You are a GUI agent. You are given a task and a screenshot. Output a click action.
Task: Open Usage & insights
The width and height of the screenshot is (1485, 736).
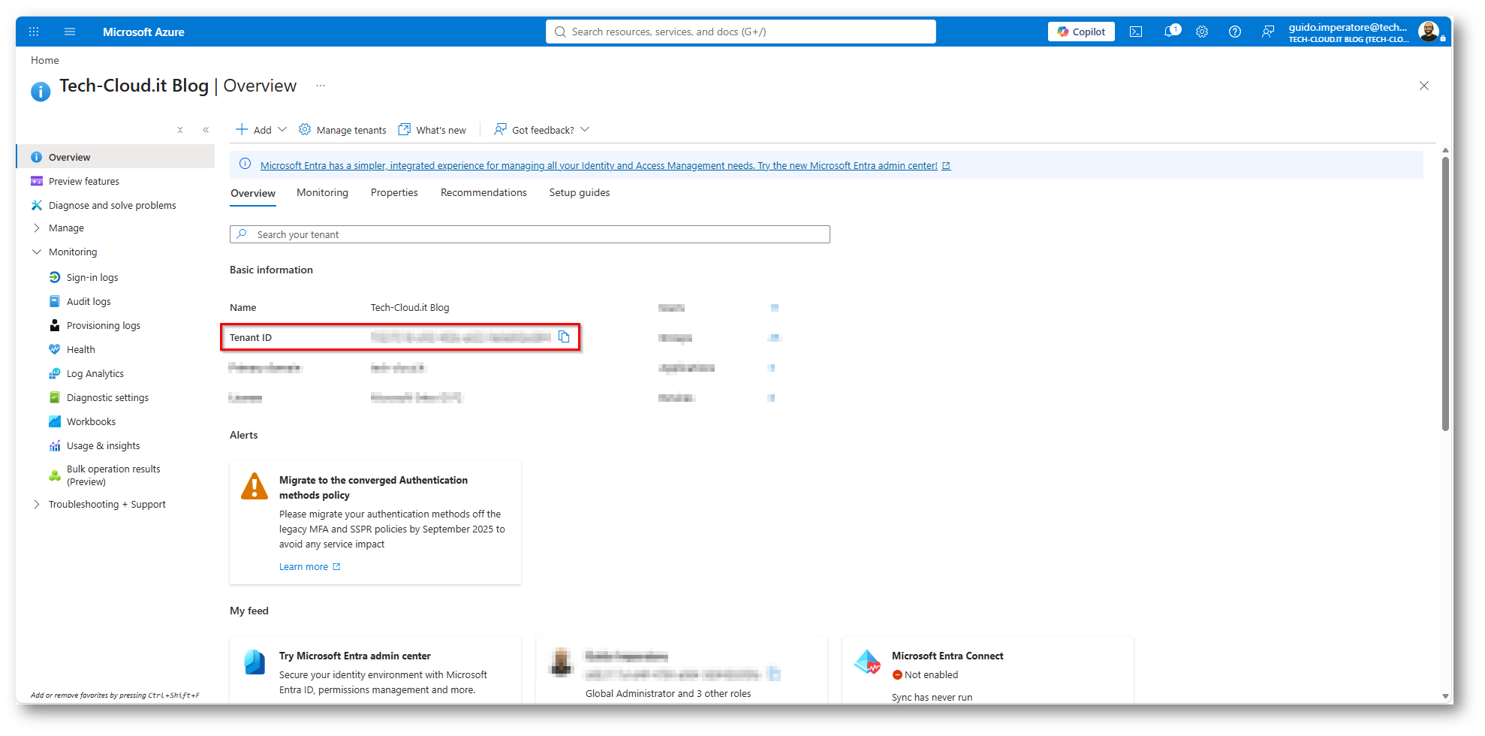click(x=103, y=446)
